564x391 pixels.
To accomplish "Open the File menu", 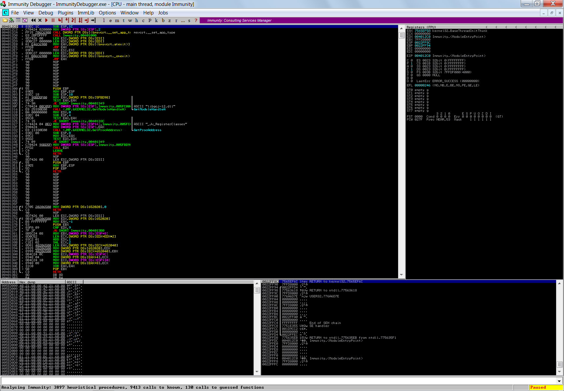I will pos(15,13).
